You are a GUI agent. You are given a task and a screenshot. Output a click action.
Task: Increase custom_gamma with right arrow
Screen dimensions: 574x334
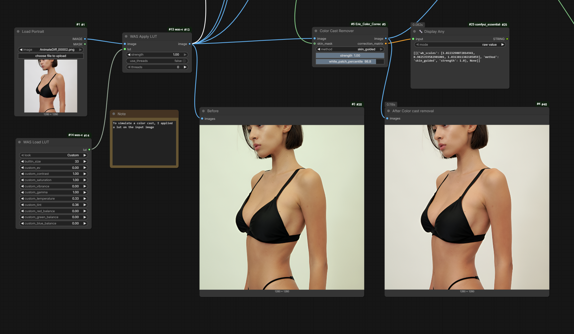(x=85, y=192)
